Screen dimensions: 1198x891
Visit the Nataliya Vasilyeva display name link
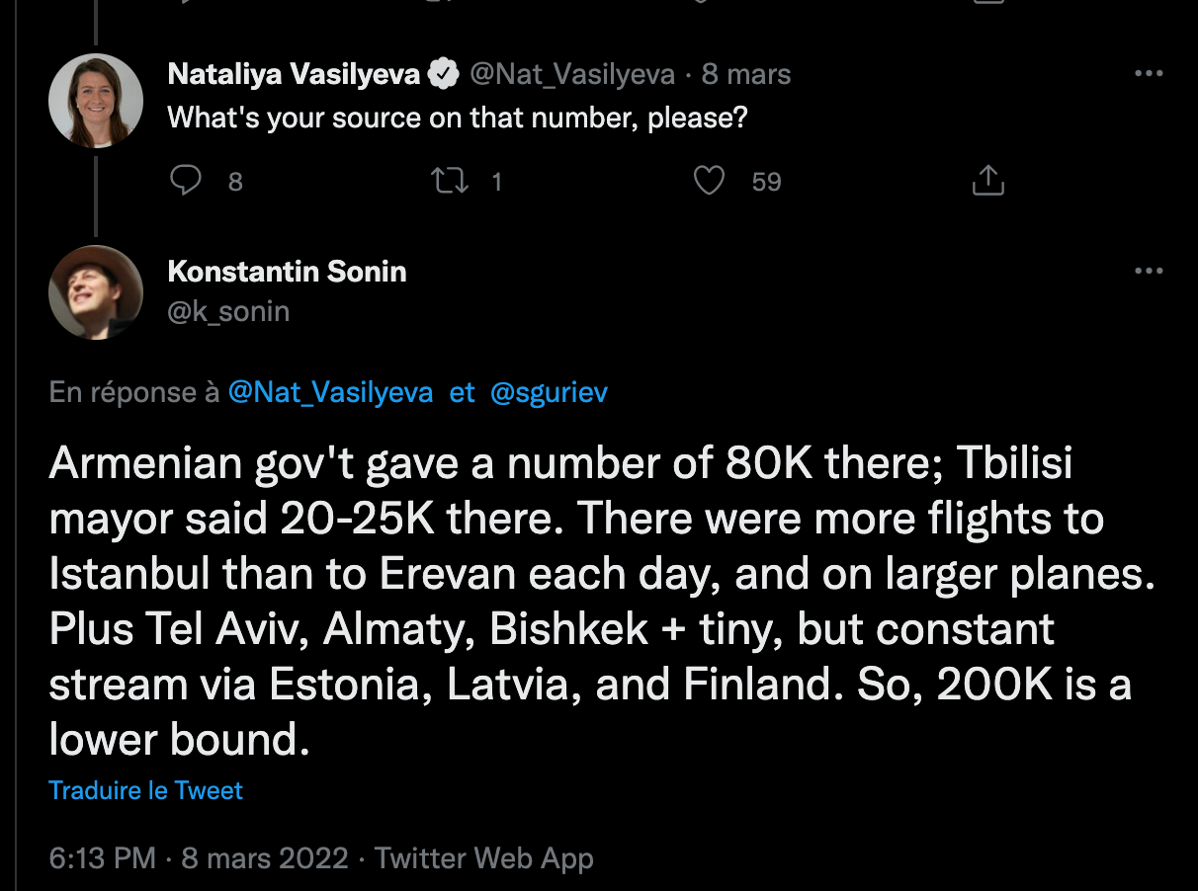[x=294, y=74]
